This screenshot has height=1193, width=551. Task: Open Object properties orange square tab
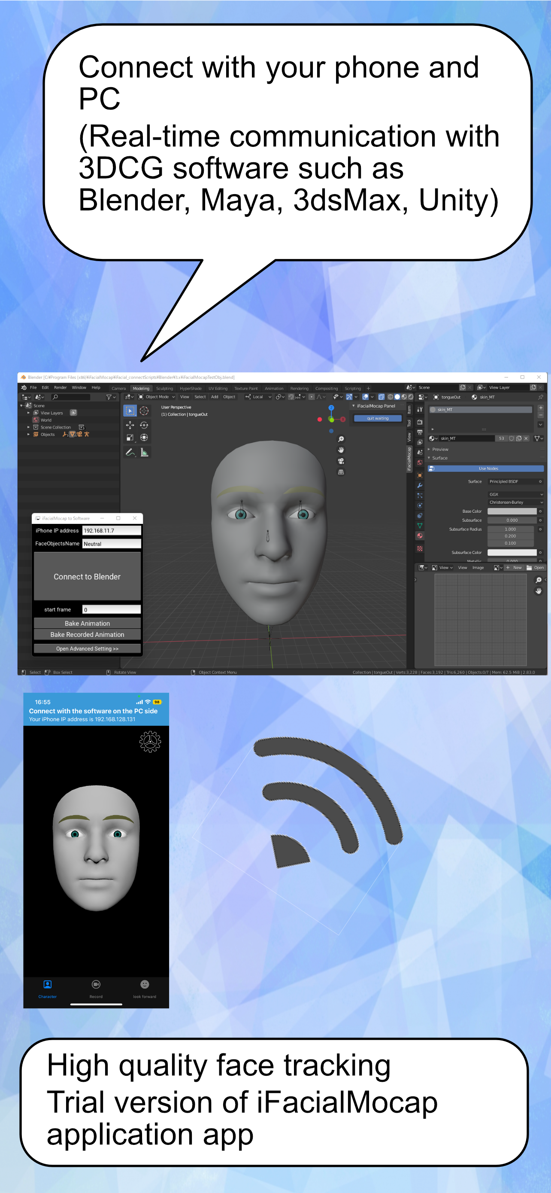coord(420,475)
